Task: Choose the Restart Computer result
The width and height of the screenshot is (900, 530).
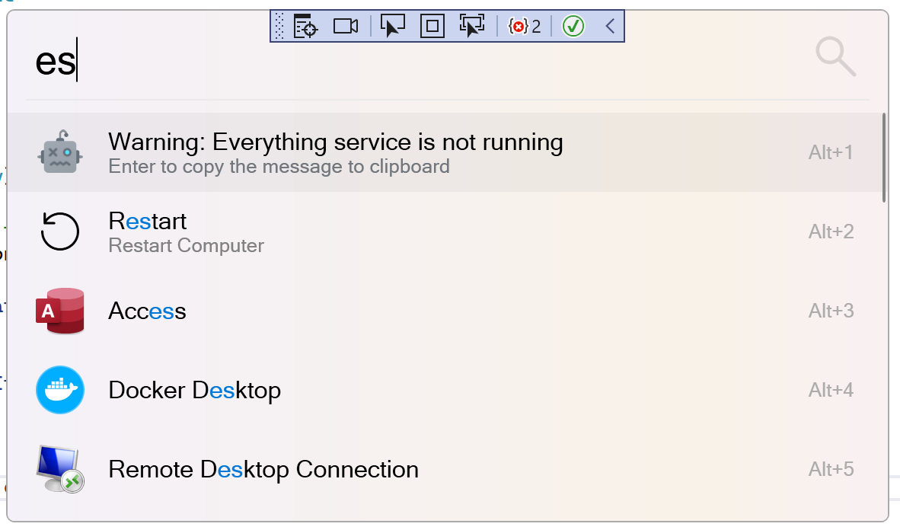Action: pyautogui.click(x=445, y=231)
